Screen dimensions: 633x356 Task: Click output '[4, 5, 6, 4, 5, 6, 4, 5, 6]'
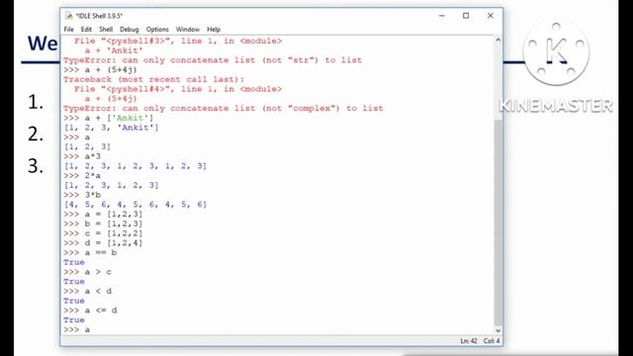pos(136,205)
